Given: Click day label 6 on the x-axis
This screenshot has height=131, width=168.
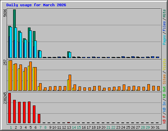Looking at the screenshot, I should point(35,127).
